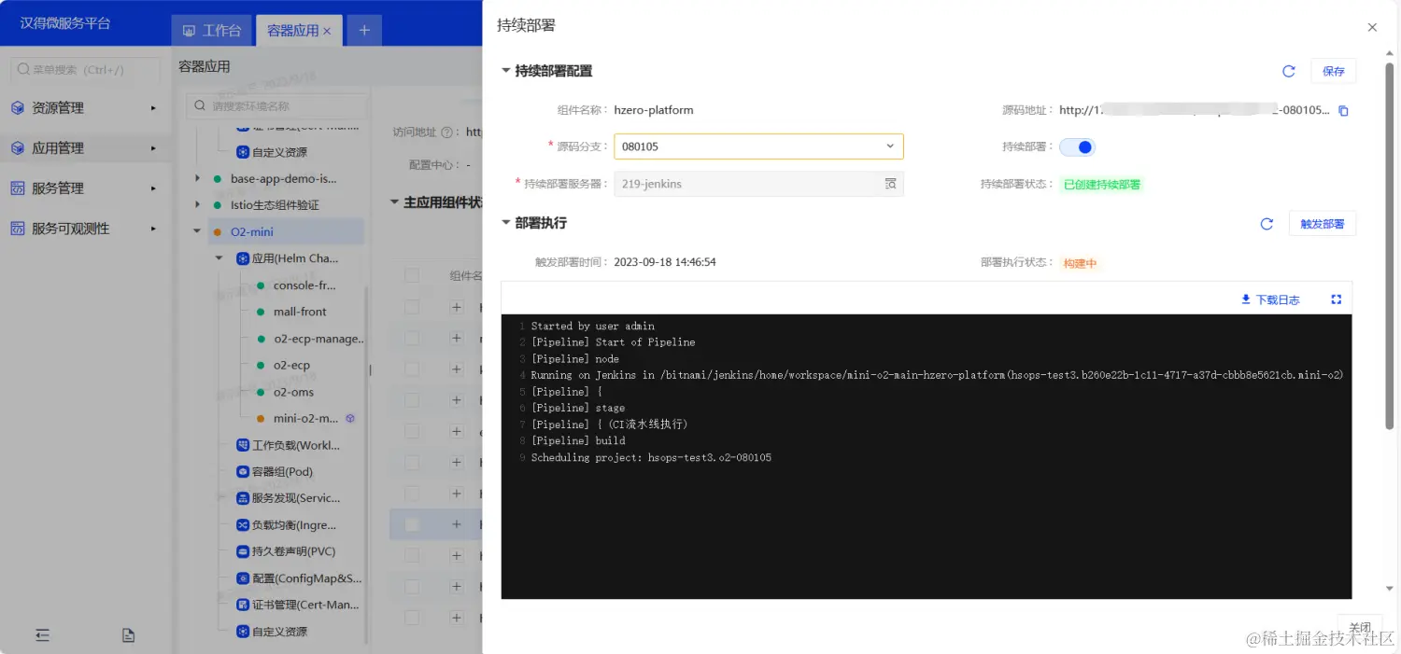Screen dimensions: 1401x654
Task: Select mini-o2-m... in the tree
Action: click(x=306, y=419)
